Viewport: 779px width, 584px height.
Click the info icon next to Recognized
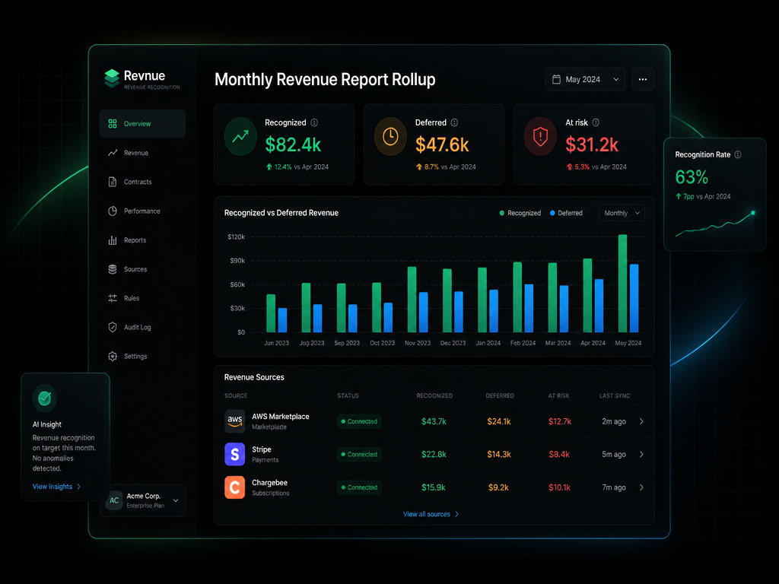pos(314,122)
